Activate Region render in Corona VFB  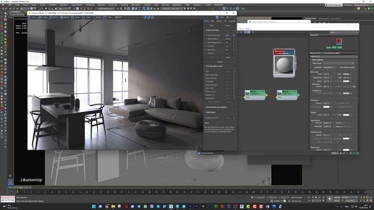click(98, 17)
